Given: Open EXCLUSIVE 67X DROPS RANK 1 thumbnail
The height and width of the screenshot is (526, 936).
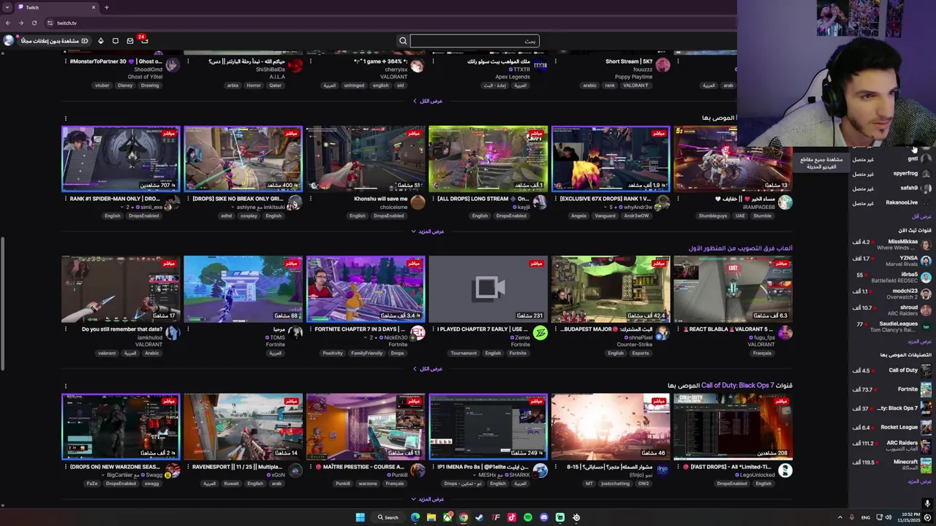Looking at the screenshot, I should (611, 159).
